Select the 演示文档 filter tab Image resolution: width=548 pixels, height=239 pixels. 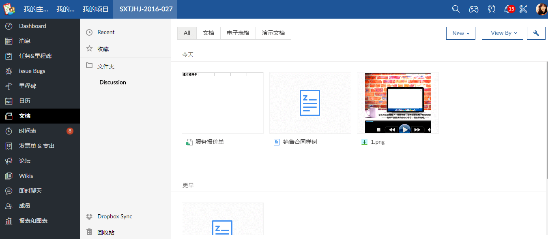tap(273, 33)
